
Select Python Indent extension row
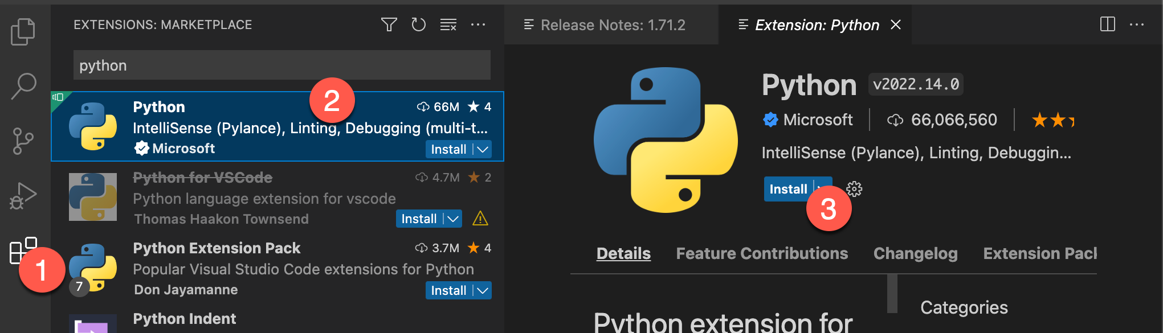tap(278, 321)
